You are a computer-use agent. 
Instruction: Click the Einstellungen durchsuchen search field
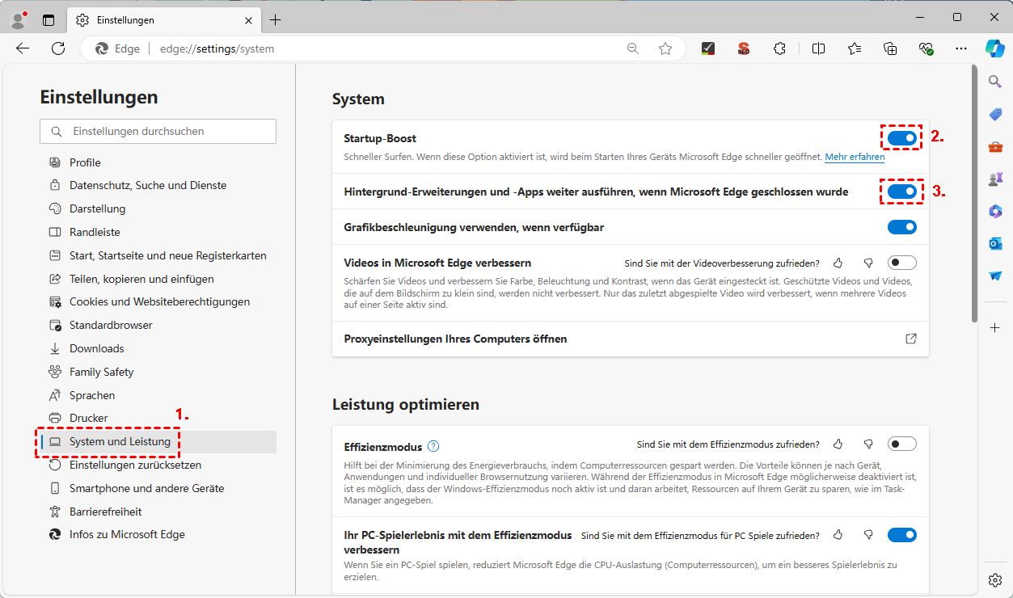point(158,131)
